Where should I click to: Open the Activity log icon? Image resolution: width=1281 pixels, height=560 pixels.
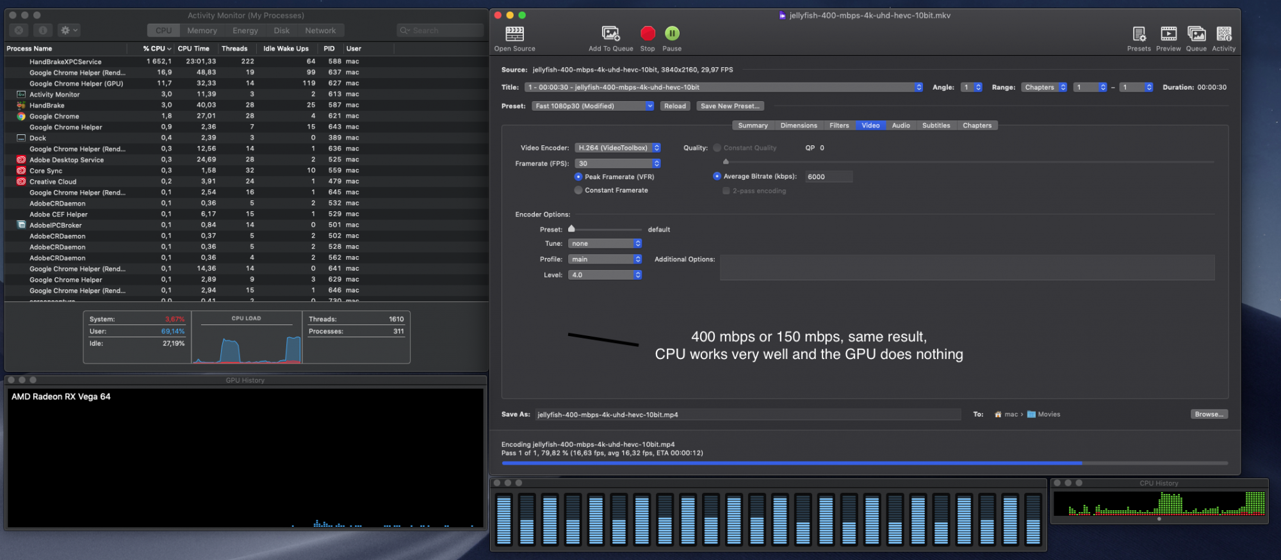1223,33
